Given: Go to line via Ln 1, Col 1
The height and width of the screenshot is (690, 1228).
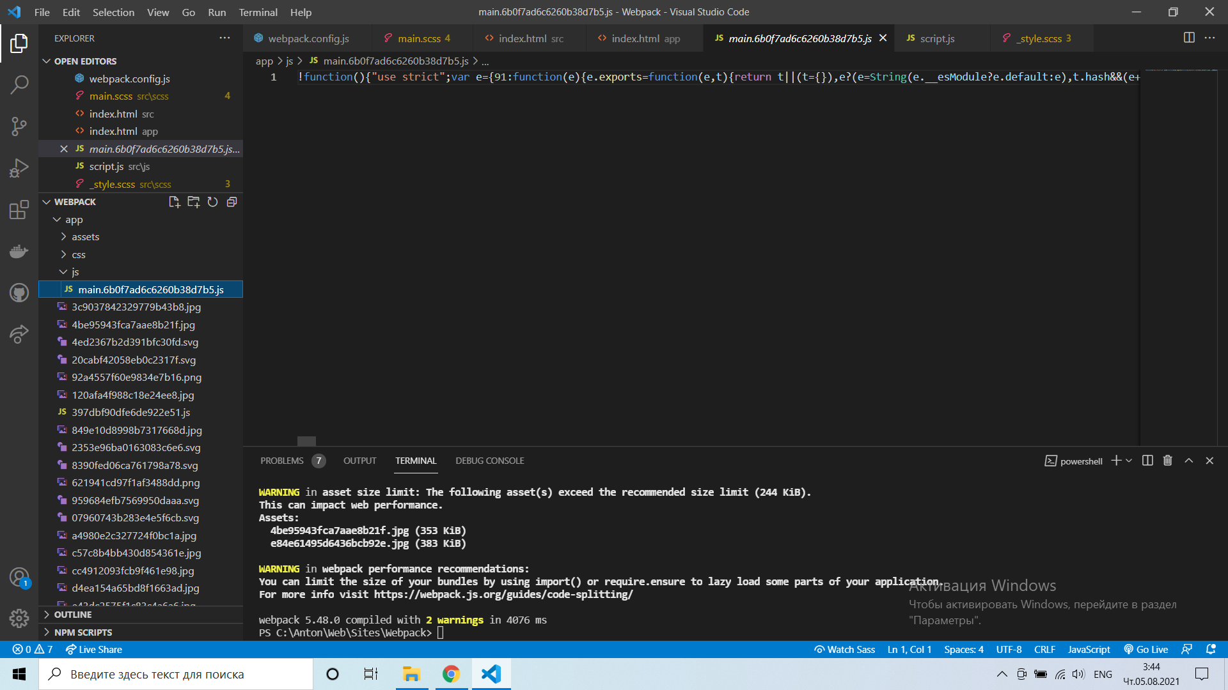Looking at the screenshot, I should [909, 649].
